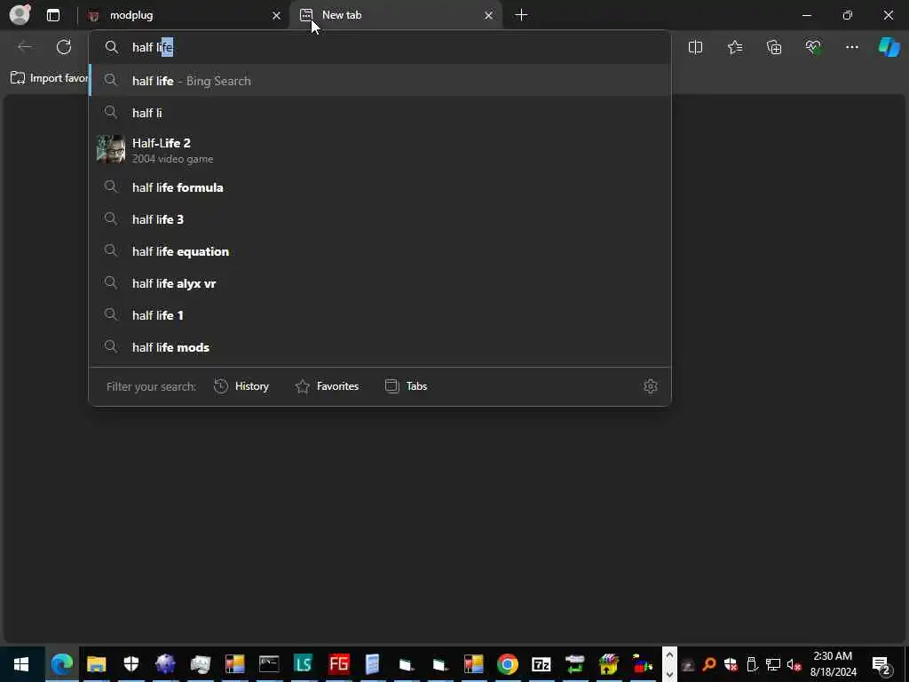Open the Settings and more ellipsis menu
Viewport: 909px width, 682px height.
[851, 48]
